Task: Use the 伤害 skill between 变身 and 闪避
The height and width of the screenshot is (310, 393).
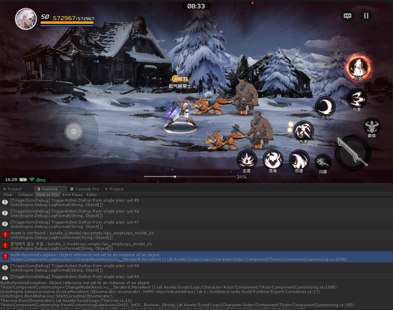Action: point(299,160)
